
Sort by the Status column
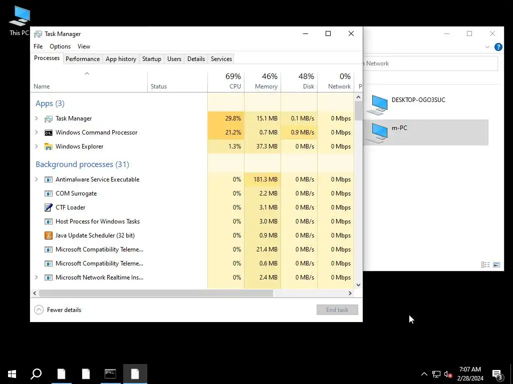(177, 81)
